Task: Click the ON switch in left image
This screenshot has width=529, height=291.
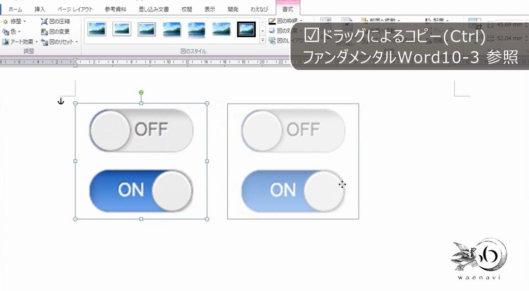Action: coord(142,191)
